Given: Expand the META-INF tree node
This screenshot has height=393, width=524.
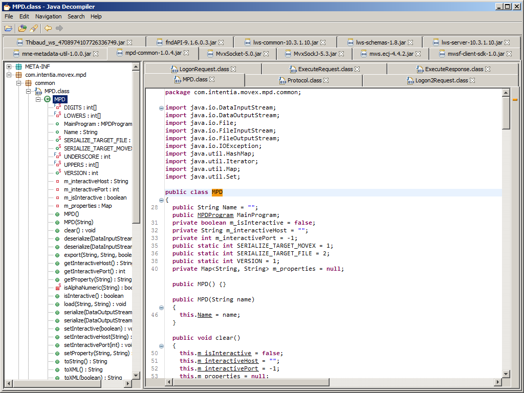Looking at the screenshot, I should pos(9,67).
